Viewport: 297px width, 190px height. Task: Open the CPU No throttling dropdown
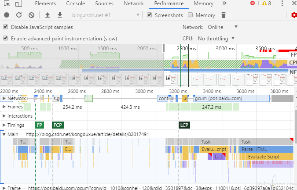point(216,39)
